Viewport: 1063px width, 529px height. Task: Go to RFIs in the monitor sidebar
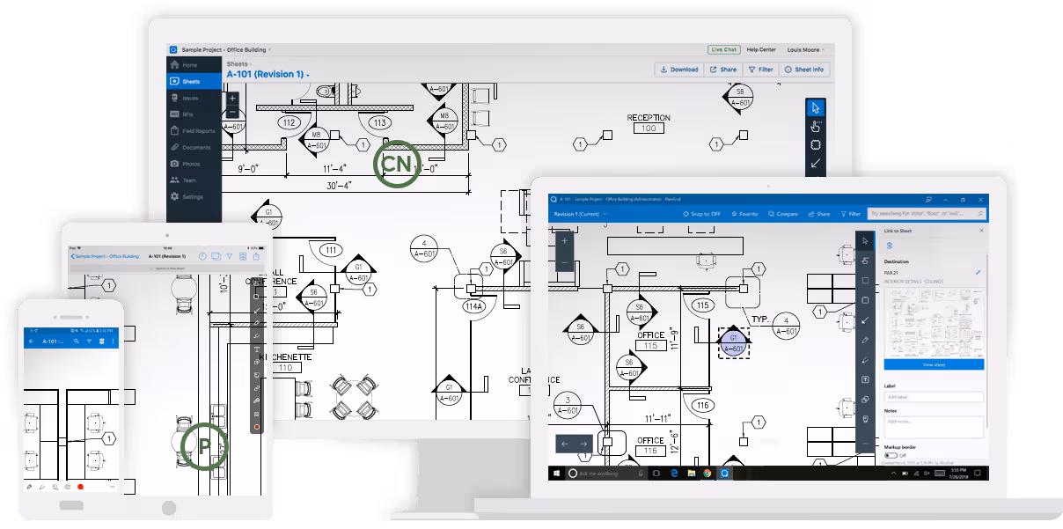coord(194,114)
